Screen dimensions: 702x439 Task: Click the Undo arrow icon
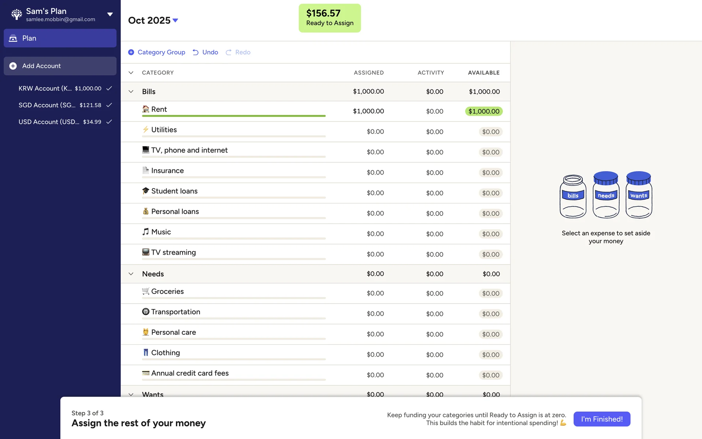tap(196, 52)
